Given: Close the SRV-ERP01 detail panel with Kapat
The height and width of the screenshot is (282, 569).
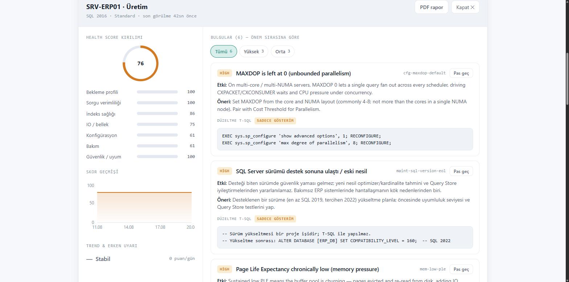Looking at the screenshot, I should [x=465, y=7].
